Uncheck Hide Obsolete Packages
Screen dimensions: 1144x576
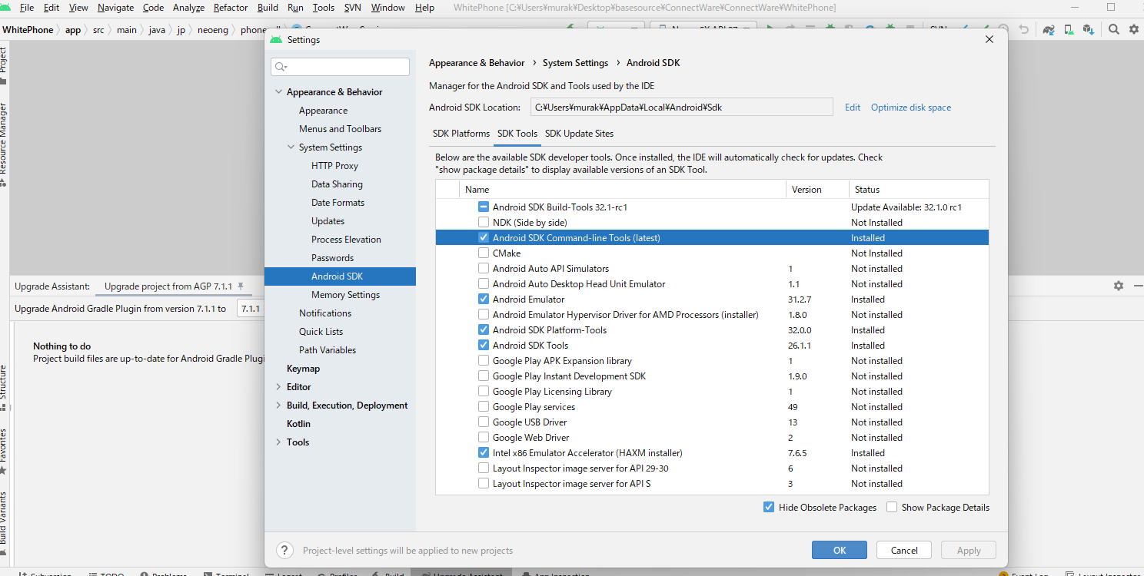(x=769, y=507)
